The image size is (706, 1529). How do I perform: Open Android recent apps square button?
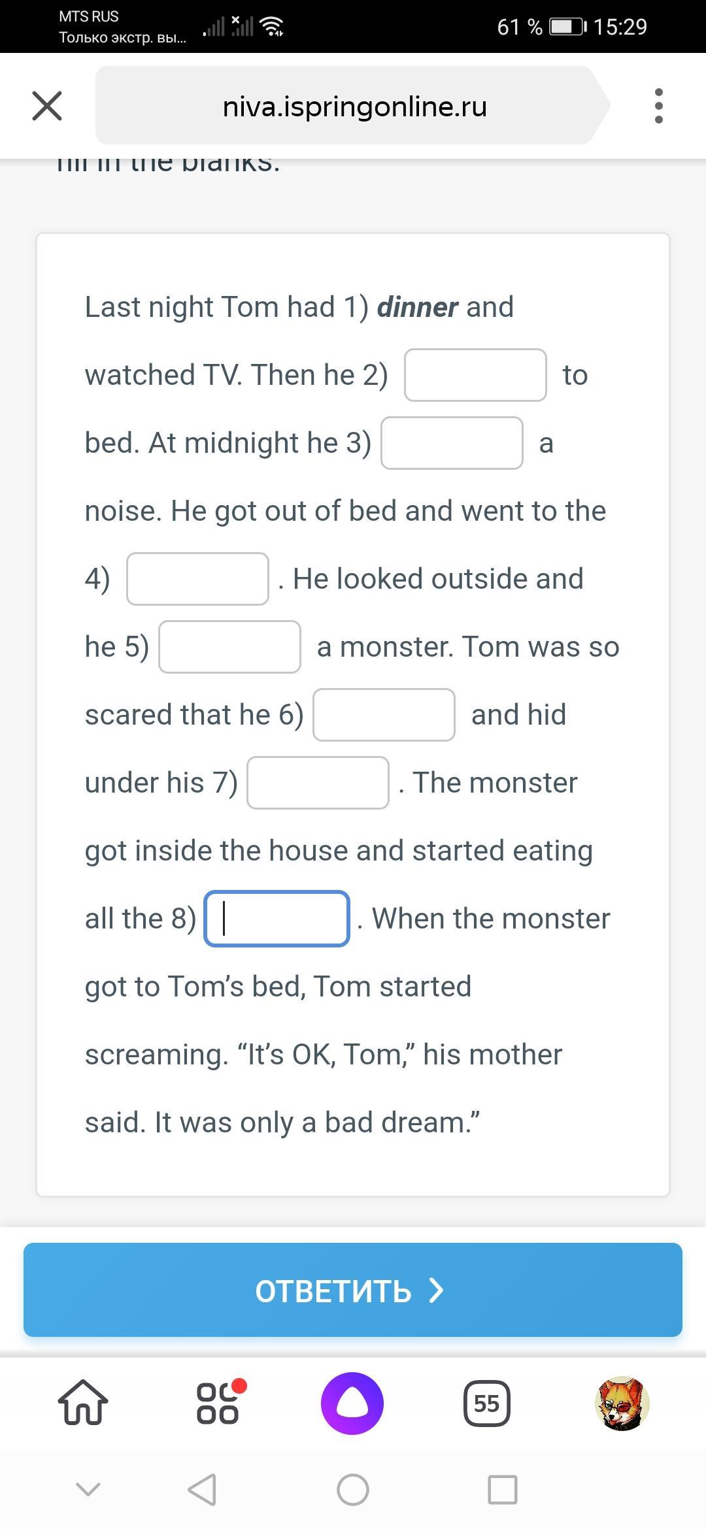pyautogui.click(x=502, y=1490)
